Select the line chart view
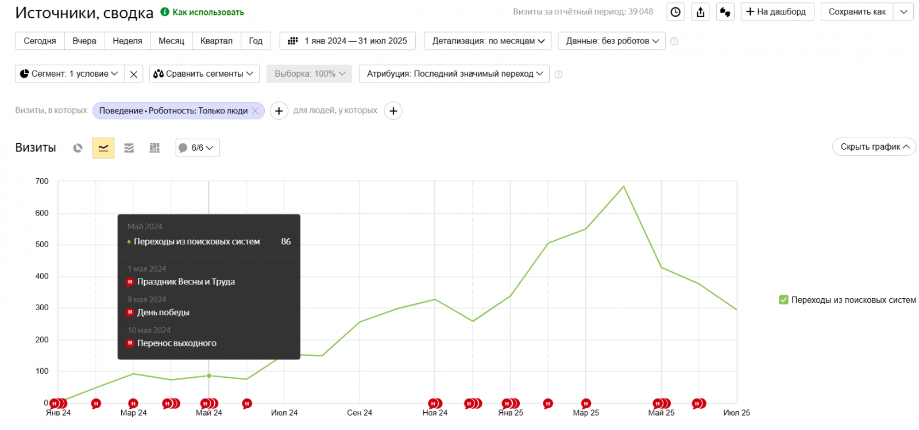Viewport: 919px width, 430px height. point(103,148)
